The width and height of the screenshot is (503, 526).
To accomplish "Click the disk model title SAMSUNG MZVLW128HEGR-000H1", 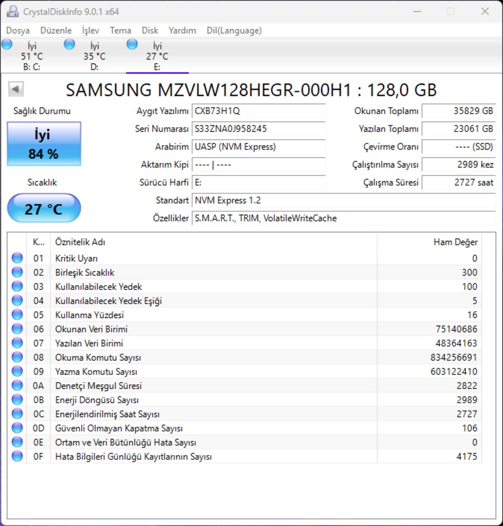I will 251,90.
